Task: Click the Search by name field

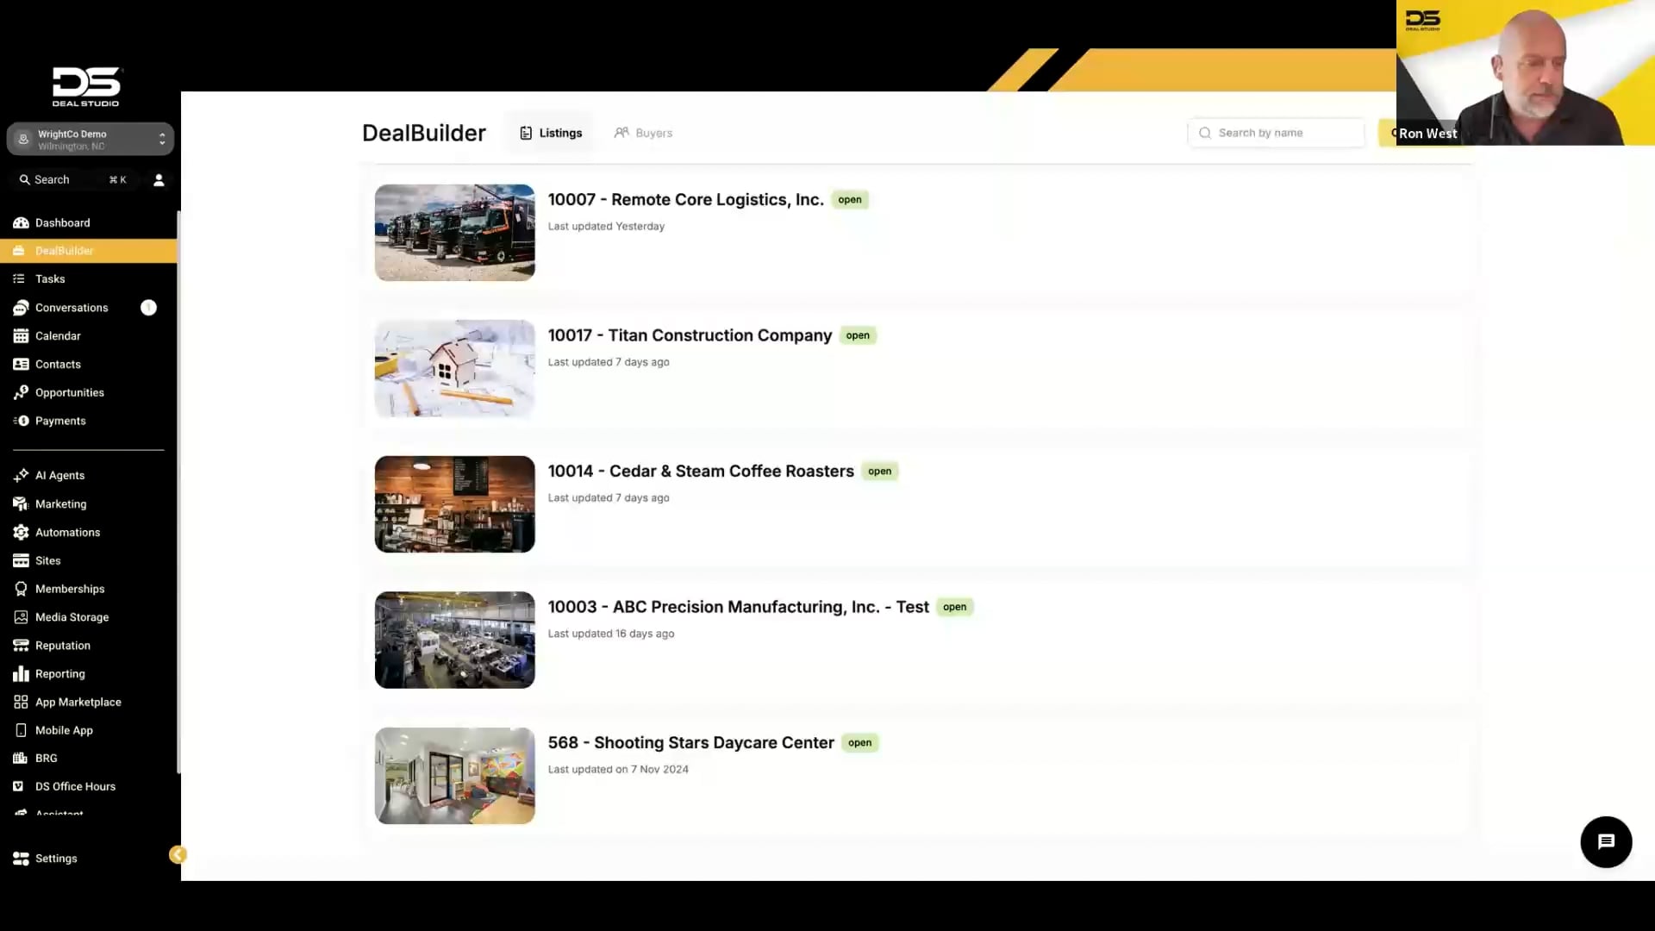Action: pyautogui.click(x=1276, y=133)
